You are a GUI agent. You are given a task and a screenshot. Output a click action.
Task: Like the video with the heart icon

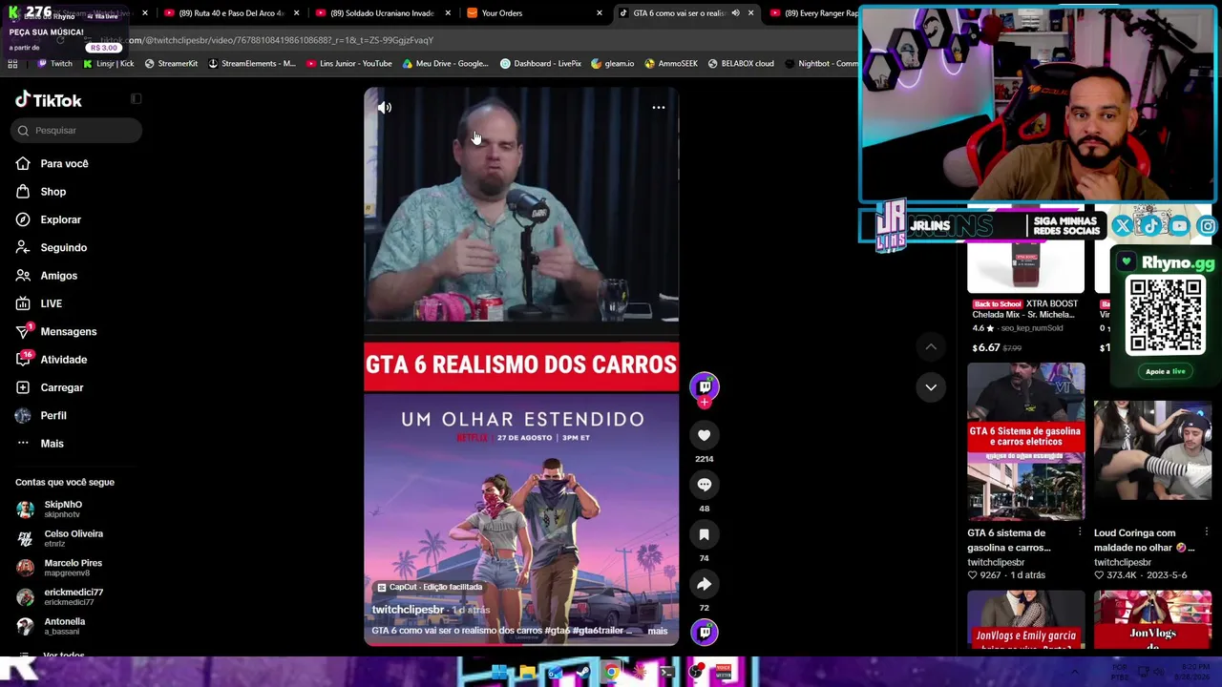point(705,435)
